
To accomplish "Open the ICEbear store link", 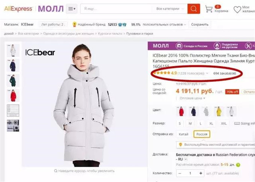I will [x=27, y=25].
